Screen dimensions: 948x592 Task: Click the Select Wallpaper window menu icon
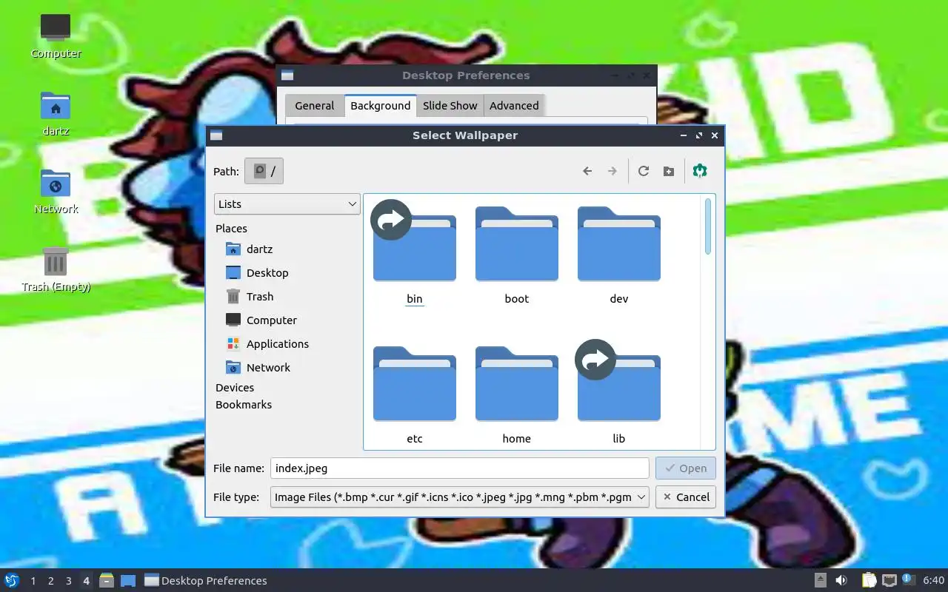[x=216, y=135]
